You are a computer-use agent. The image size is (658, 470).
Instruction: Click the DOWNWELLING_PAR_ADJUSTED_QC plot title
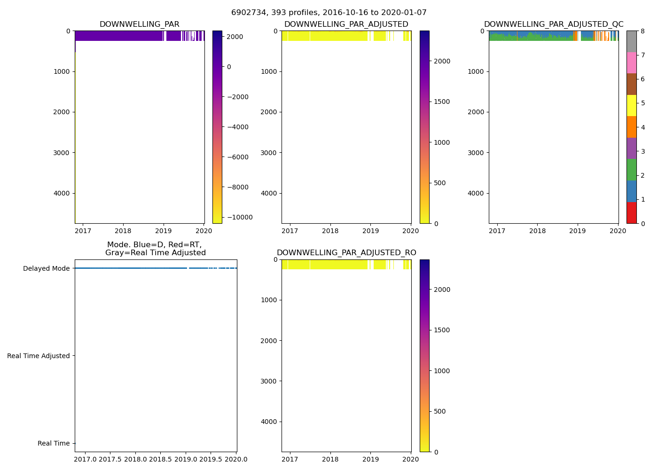pyautogui.click(x=554, y=24)
